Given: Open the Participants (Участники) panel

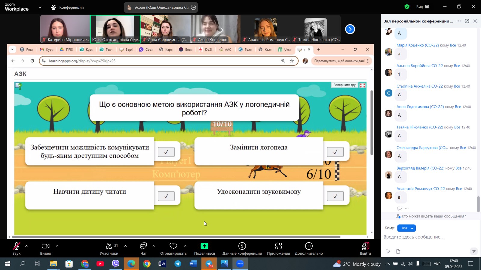Looking at the screenshot, I should 109,246.
